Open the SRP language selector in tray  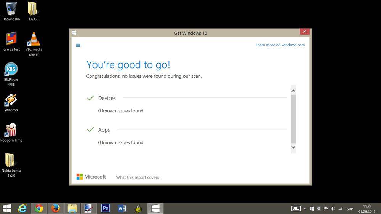click(x=350, y=209)
